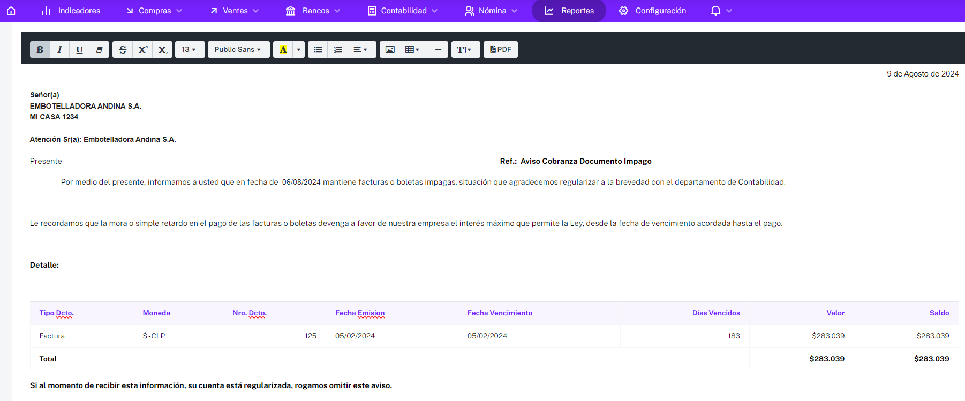Select the Reportes tab
965x401 pixels.
(x=569, y=11)
